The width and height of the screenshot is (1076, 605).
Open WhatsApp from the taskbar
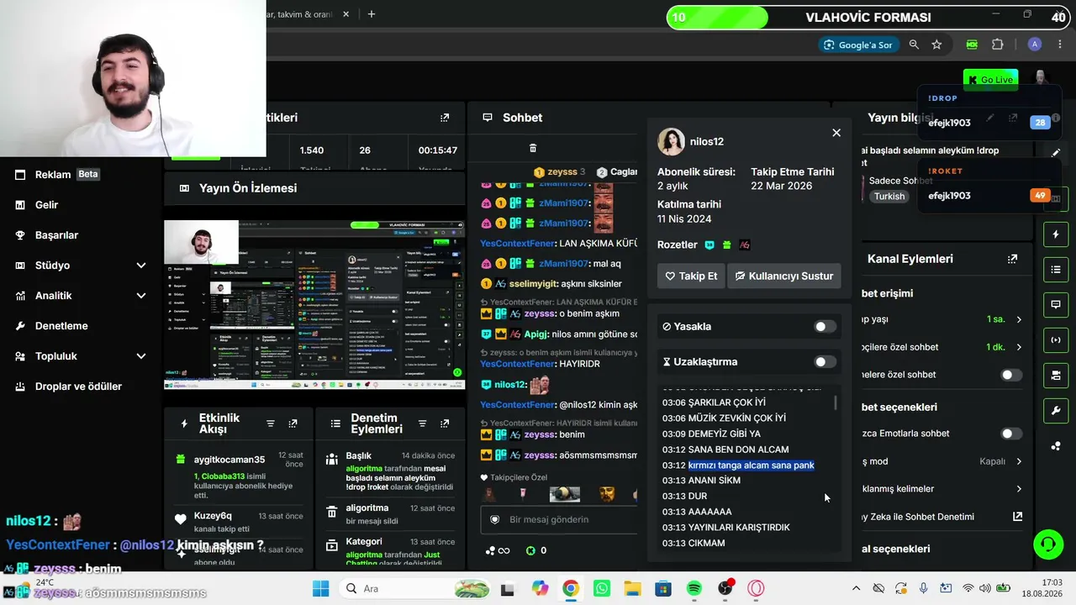(x=602, y=588)
